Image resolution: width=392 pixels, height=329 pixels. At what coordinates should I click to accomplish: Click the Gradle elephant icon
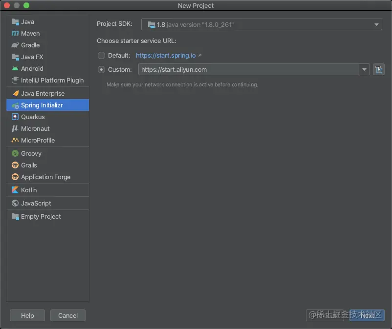15,45
